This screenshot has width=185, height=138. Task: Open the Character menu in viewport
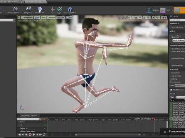tap(51, 18)
